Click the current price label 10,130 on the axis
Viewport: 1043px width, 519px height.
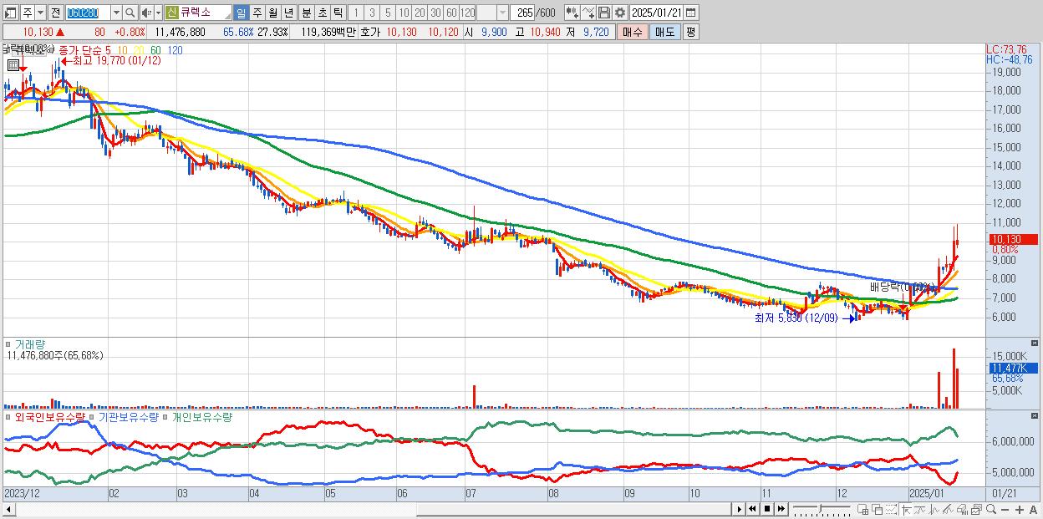click(x=1012, y=239)
